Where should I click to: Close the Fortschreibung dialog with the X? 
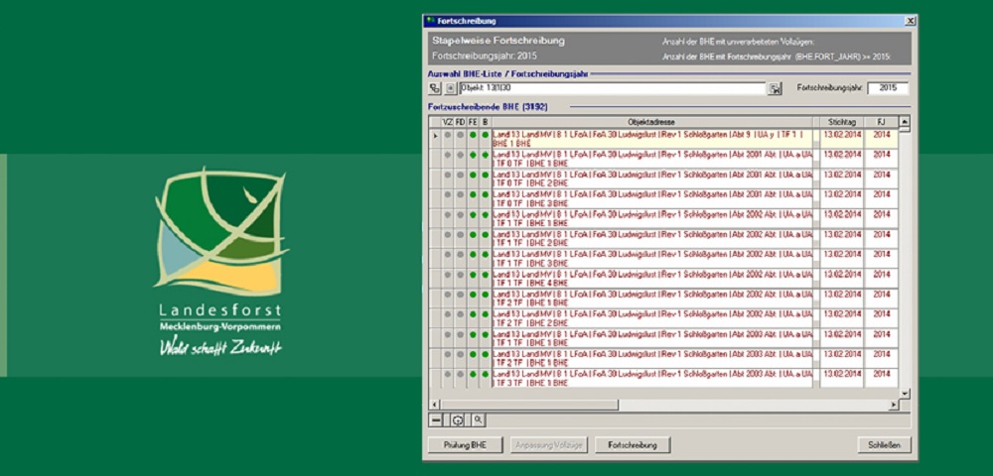(910, 21)
